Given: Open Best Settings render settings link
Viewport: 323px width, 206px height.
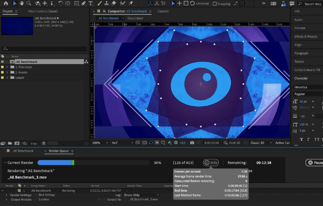Looking at the screenshot, I should (47, 195).
